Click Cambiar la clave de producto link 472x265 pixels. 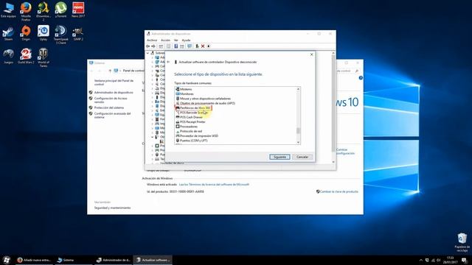click(339, 191)
